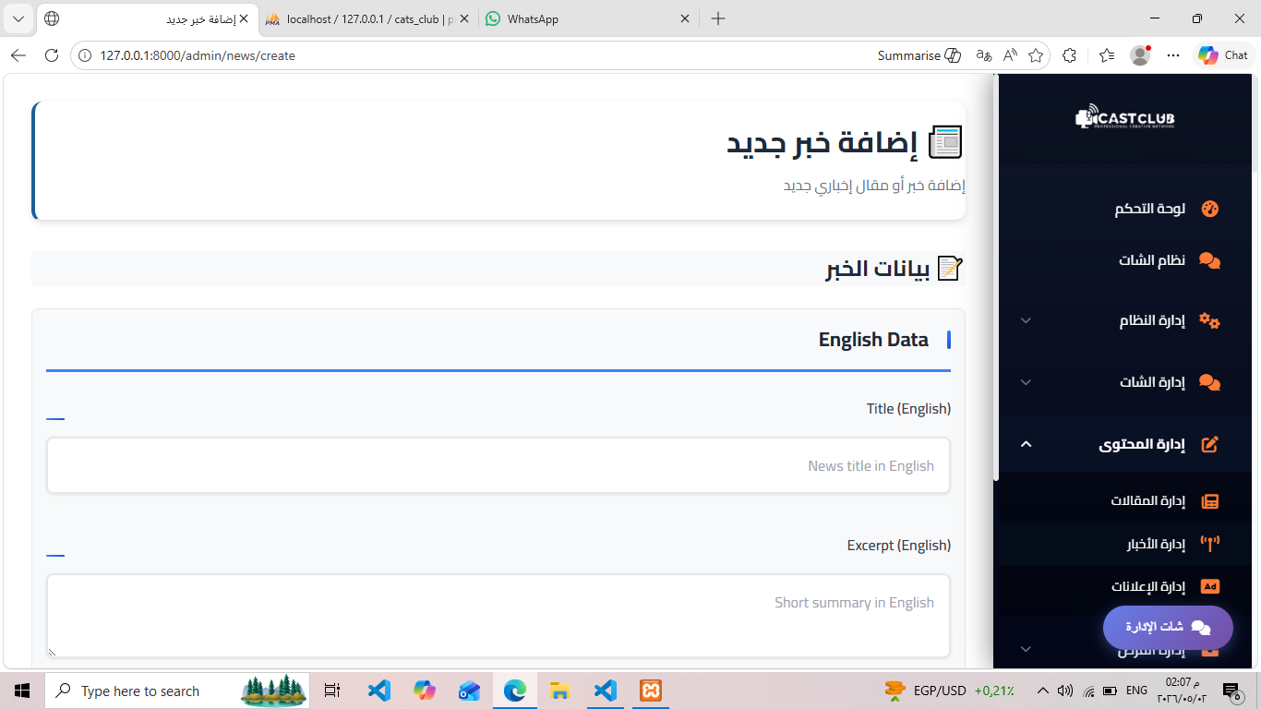Collapse the إدارة المحتوى menu chevron
The height and width of the screenshot is (709, 1261).
(1026, 444)
